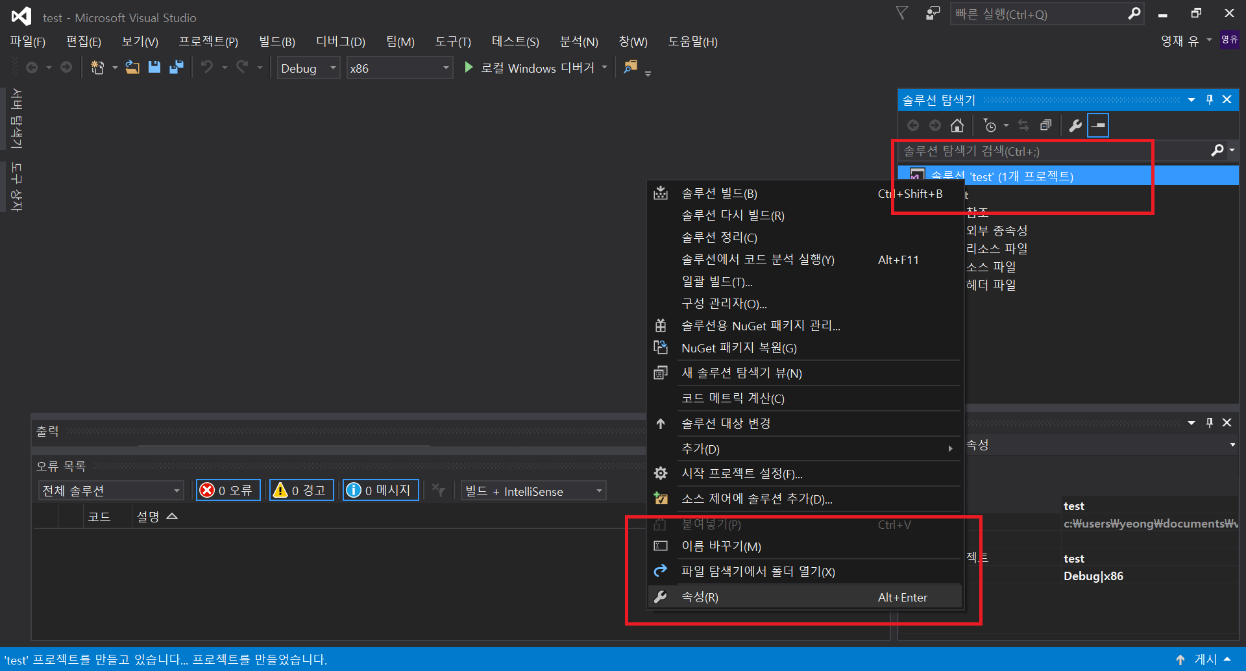Click the quick launch search magnifier icon
Image resolution: width=1246 pixels, height=671 pixels.
(1134, 14)
